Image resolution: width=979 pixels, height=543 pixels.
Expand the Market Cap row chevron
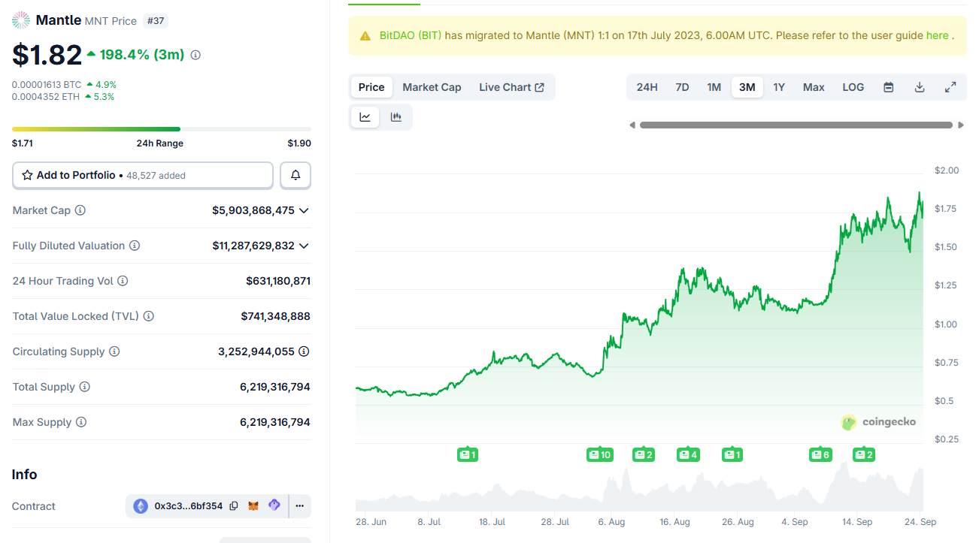304,210
